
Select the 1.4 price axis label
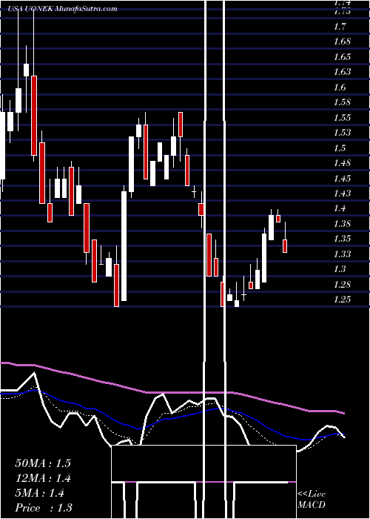(340, 208)
